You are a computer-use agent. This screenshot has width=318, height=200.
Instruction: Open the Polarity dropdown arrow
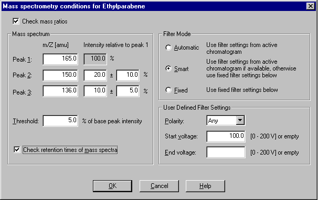point(240,120)
